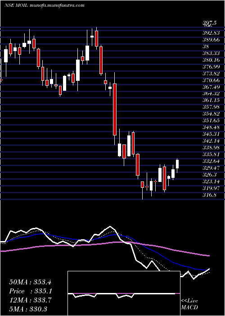Click the 357.98 price level label

pos(211,107)
